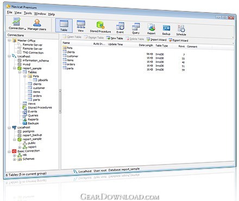Open Manage Users
This screenshot has width=239, height=201.
point(37,25)
